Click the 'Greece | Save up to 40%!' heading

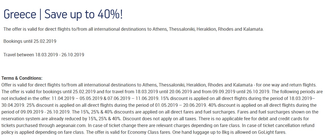tap(63, 15)
